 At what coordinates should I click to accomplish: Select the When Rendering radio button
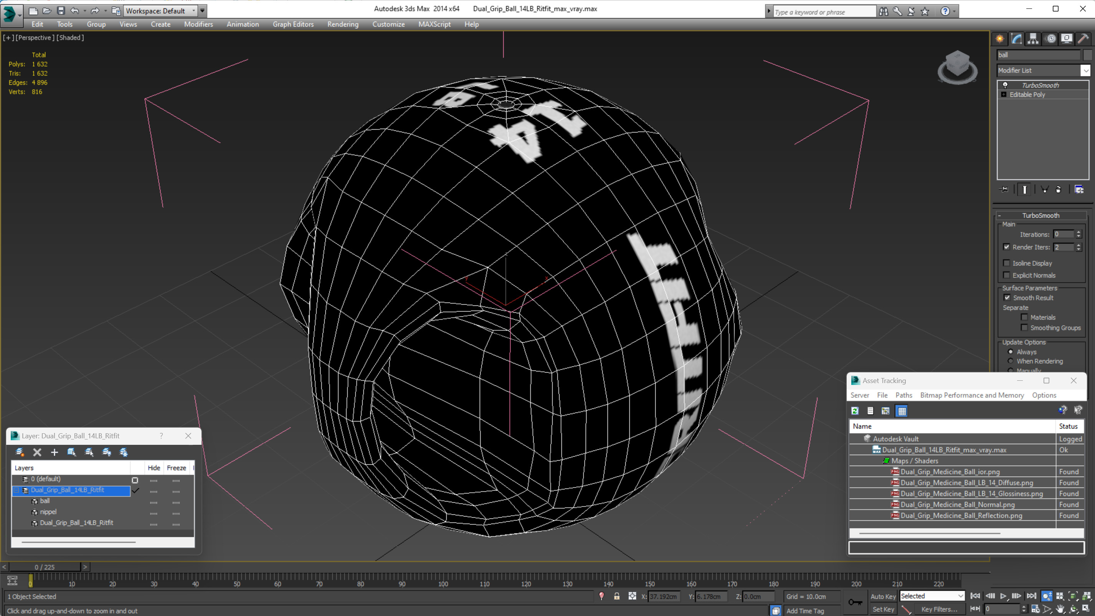1011,361
